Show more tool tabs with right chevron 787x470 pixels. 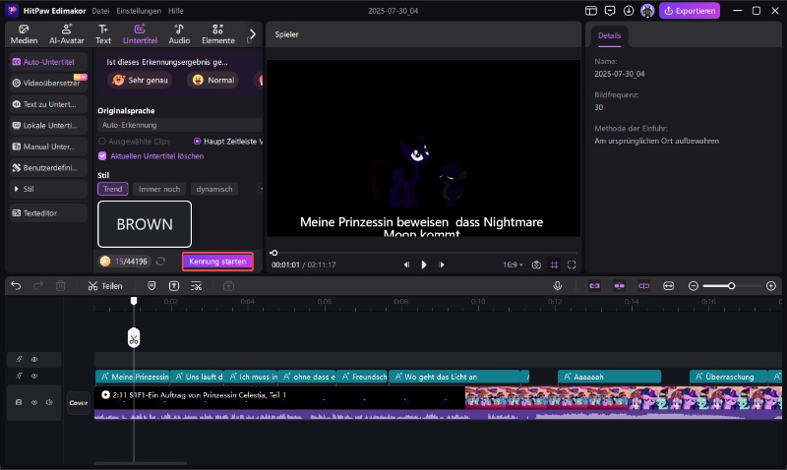coord(253,34)
